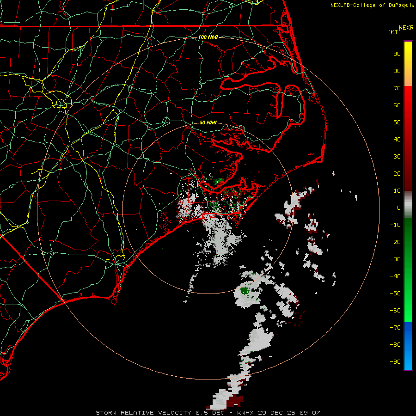This screenshot has width=416, height=416.
Task: Click the 'NEXR' label above the color bar
Action: tap(406, 28)
